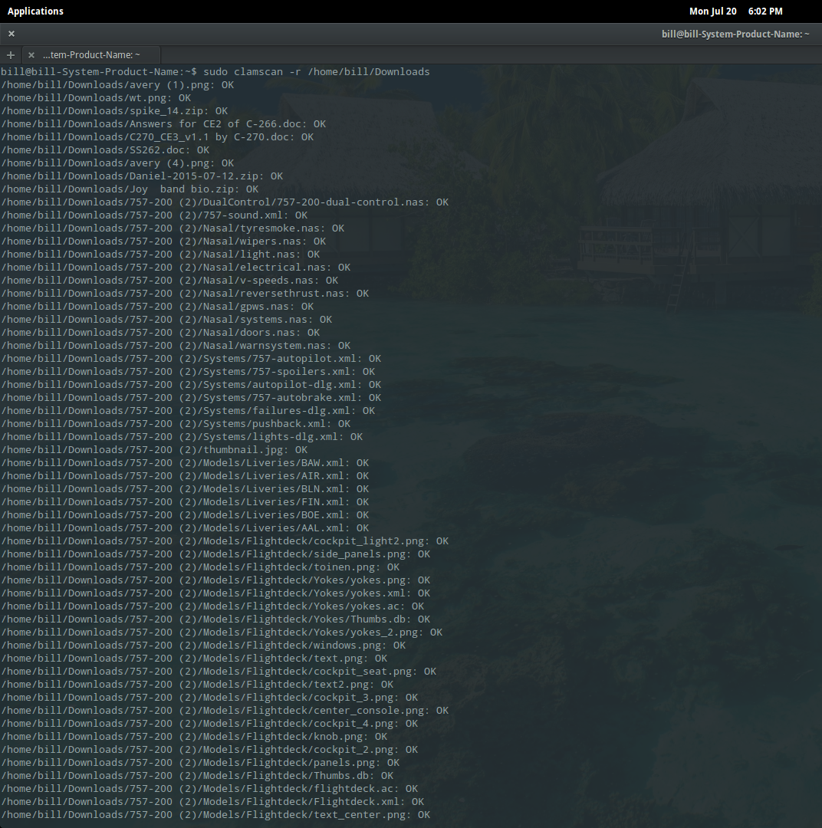Viewport: 822px width, 828px height.
Task: Click the spike_14.zip output line
Action: pyautogui.click(x=114, y=111)
